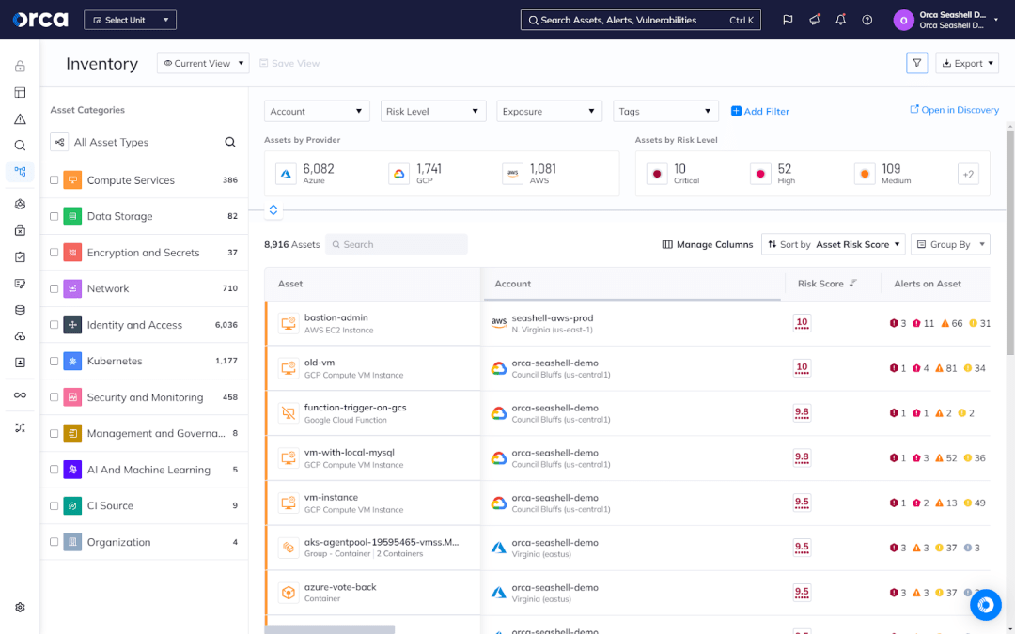Image resolution: width=1015 pixels, height=634 pixels.
Task: Click the Medium risk level icon
Action: (x=865, y=174)
